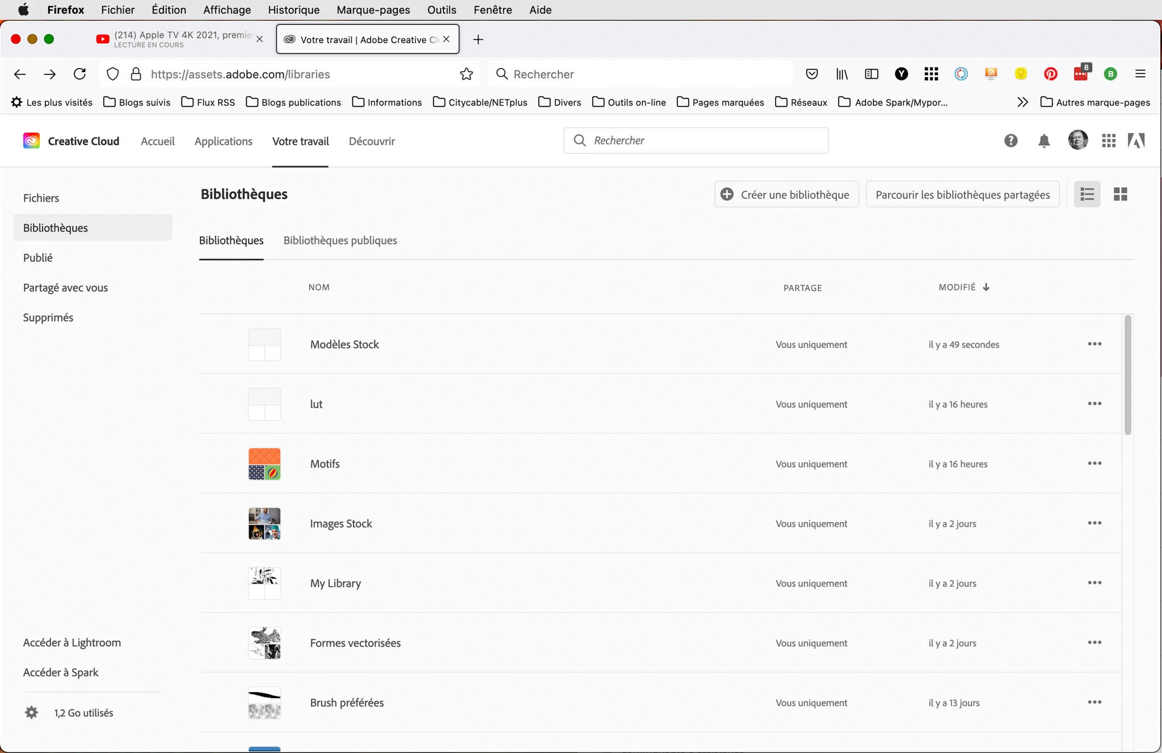Screen dimensions: 1162x753
Task: Open user profile avatar
Action: (x=1077, y=140)
